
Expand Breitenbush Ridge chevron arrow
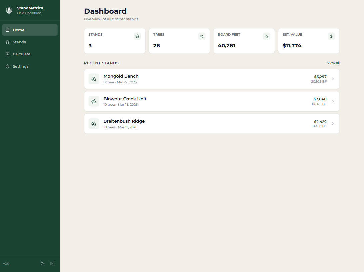tap(333, 124)
